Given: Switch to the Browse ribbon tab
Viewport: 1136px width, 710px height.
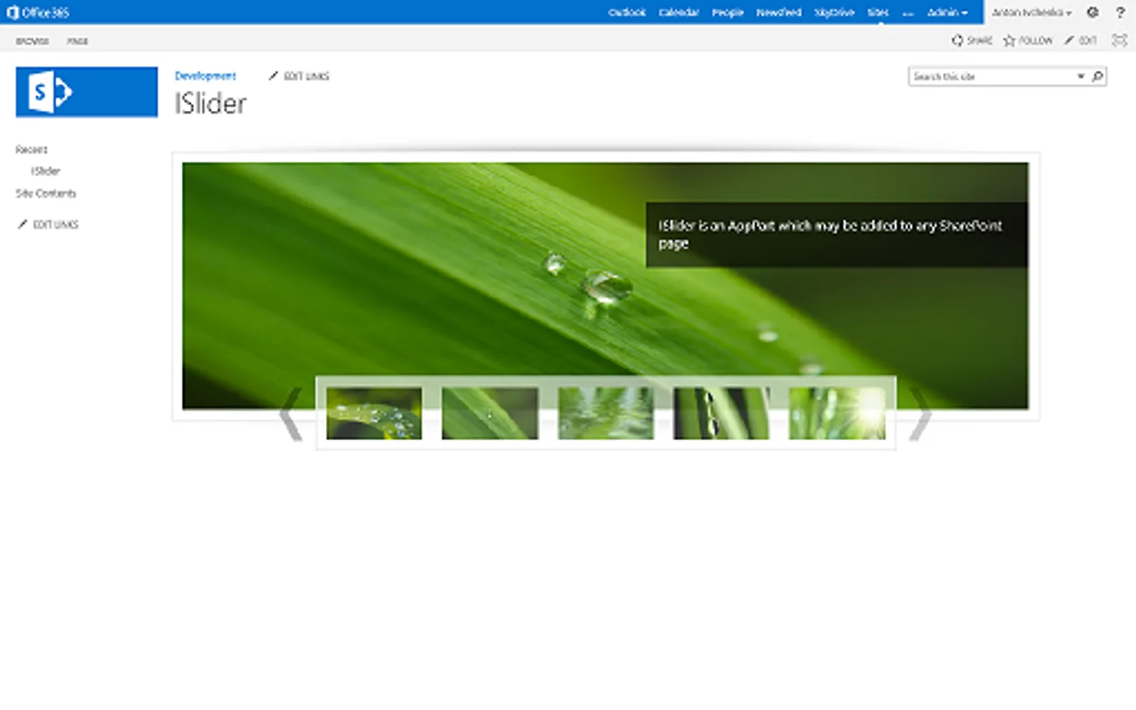Looking at the screenshot, I should coord(33,41).
